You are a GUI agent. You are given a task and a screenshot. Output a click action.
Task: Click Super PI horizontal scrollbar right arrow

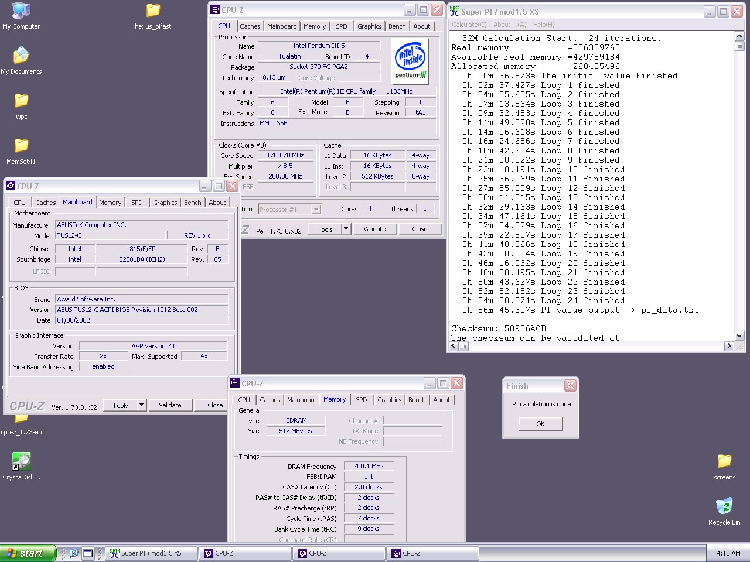pos(729,346)
